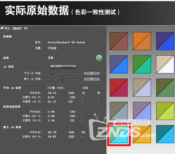
Task: Select the mint green and cyan patch
Action: pyautogui.click(x=119, y=134)
